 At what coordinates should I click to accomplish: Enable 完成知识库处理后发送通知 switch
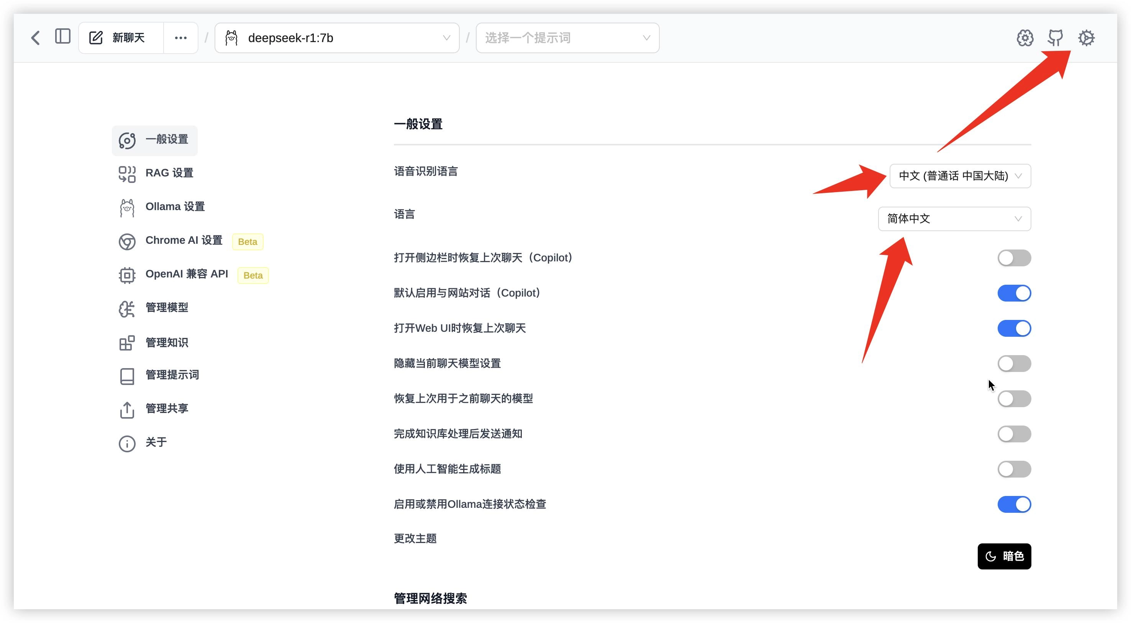pyautogui.click(x=1014, y=434)
